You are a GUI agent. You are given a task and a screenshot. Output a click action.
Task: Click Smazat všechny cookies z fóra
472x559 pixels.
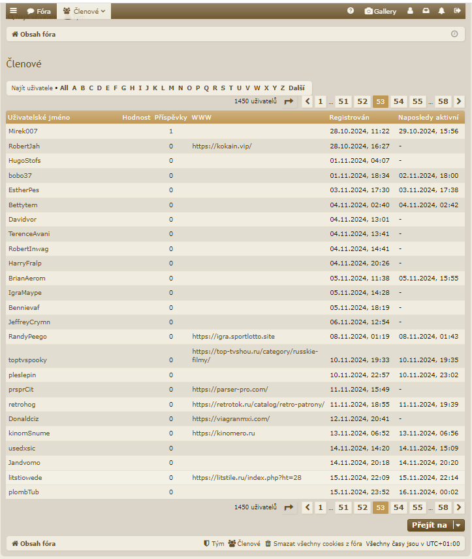point(313,543)
